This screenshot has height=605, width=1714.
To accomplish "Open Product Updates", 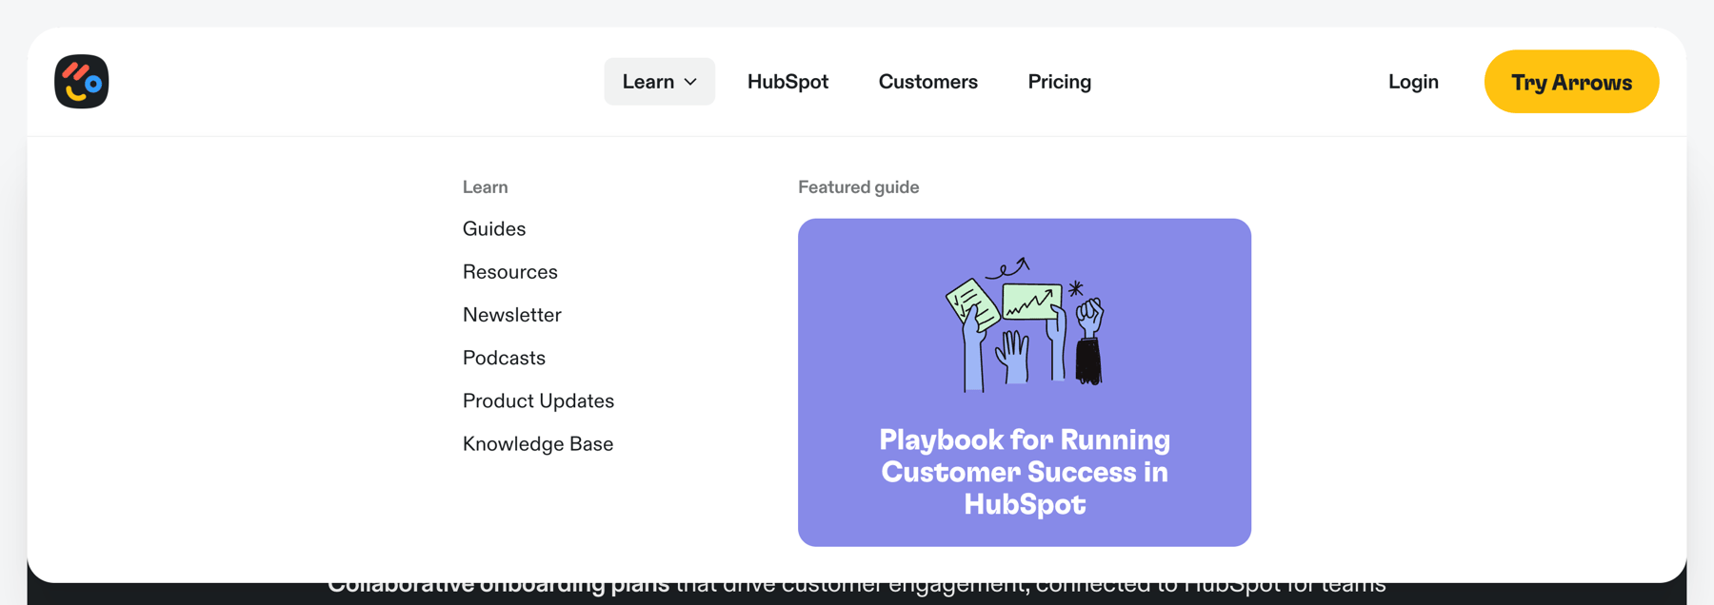I will tap(538, 400).
